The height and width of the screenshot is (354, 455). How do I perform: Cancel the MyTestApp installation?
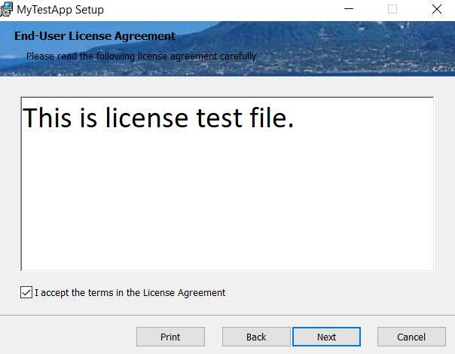(411, 337)
